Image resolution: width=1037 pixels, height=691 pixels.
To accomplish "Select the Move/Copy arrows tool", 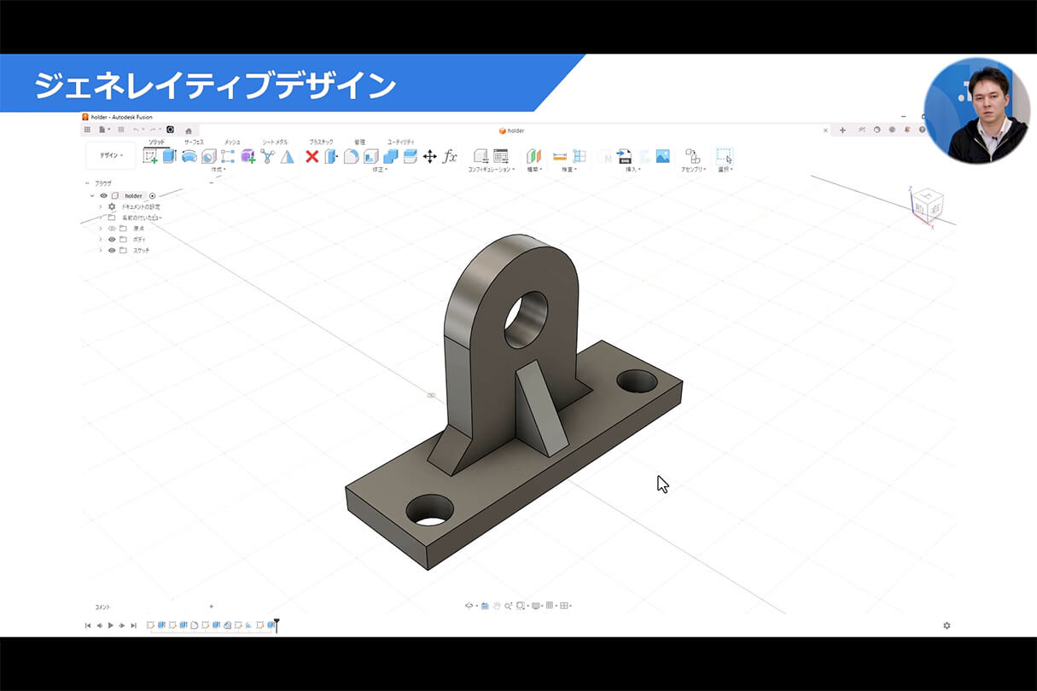I will click(430, 156).
